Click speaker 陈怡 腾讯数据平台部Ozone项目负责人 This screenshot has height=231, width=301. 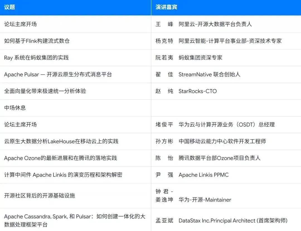pyautogui.click(x=208, y=158)
